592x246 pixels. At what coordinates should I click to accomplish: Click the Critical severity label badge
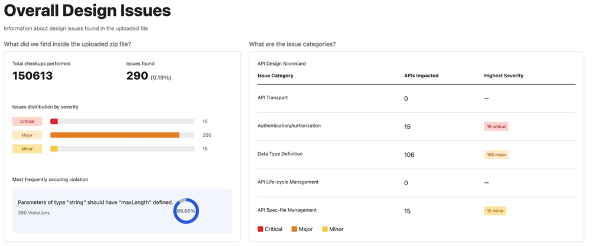coord(27,122)
